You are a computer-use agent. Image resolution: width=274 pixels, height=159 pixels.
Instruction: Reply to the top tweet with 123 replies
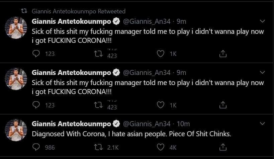(36, 54)
